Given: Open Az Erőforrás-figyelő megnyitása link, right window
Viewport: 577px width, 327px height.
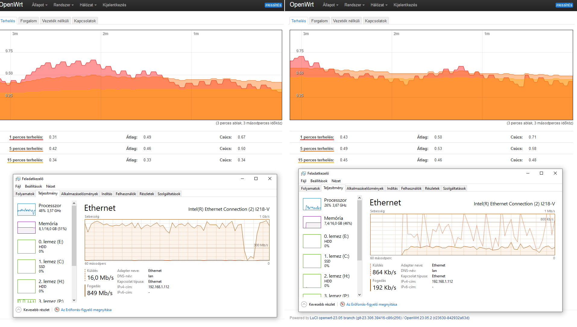Looking at the screenshot, I should click(x=372, y=304).
